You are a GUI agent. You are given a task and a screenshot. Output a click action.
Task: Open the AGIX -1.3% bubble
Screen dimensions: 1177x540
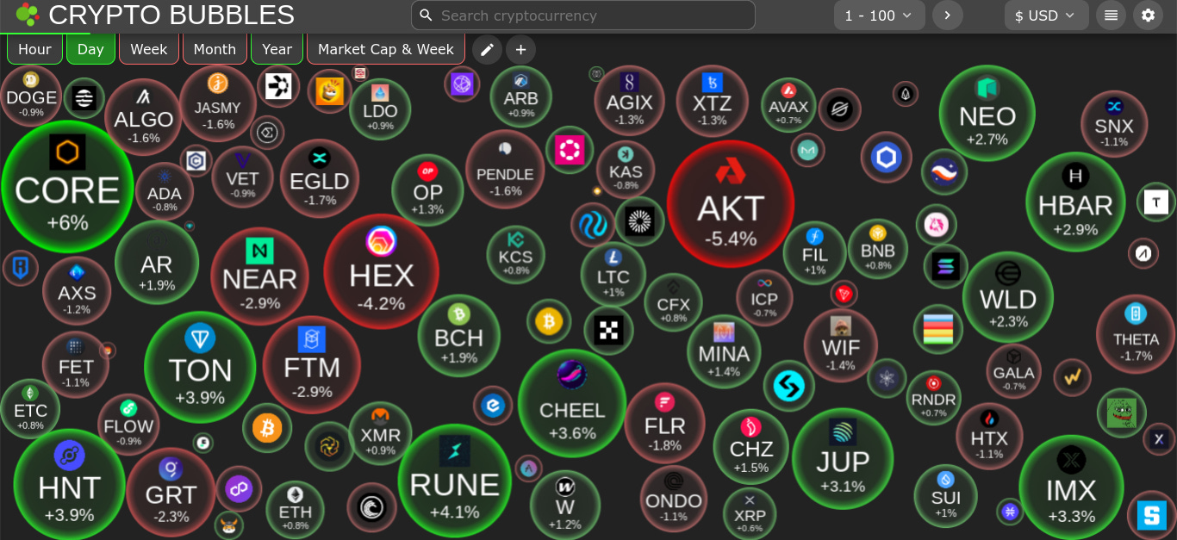coord(629,101)
